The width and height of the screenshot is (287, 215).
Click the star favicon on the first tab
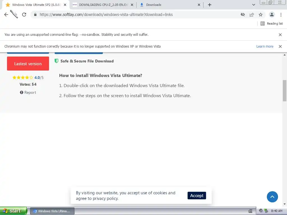[x=8, y=5]
